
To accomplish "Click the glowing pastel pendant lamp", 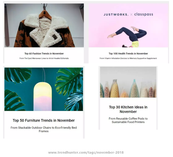I will click(43, 96).
